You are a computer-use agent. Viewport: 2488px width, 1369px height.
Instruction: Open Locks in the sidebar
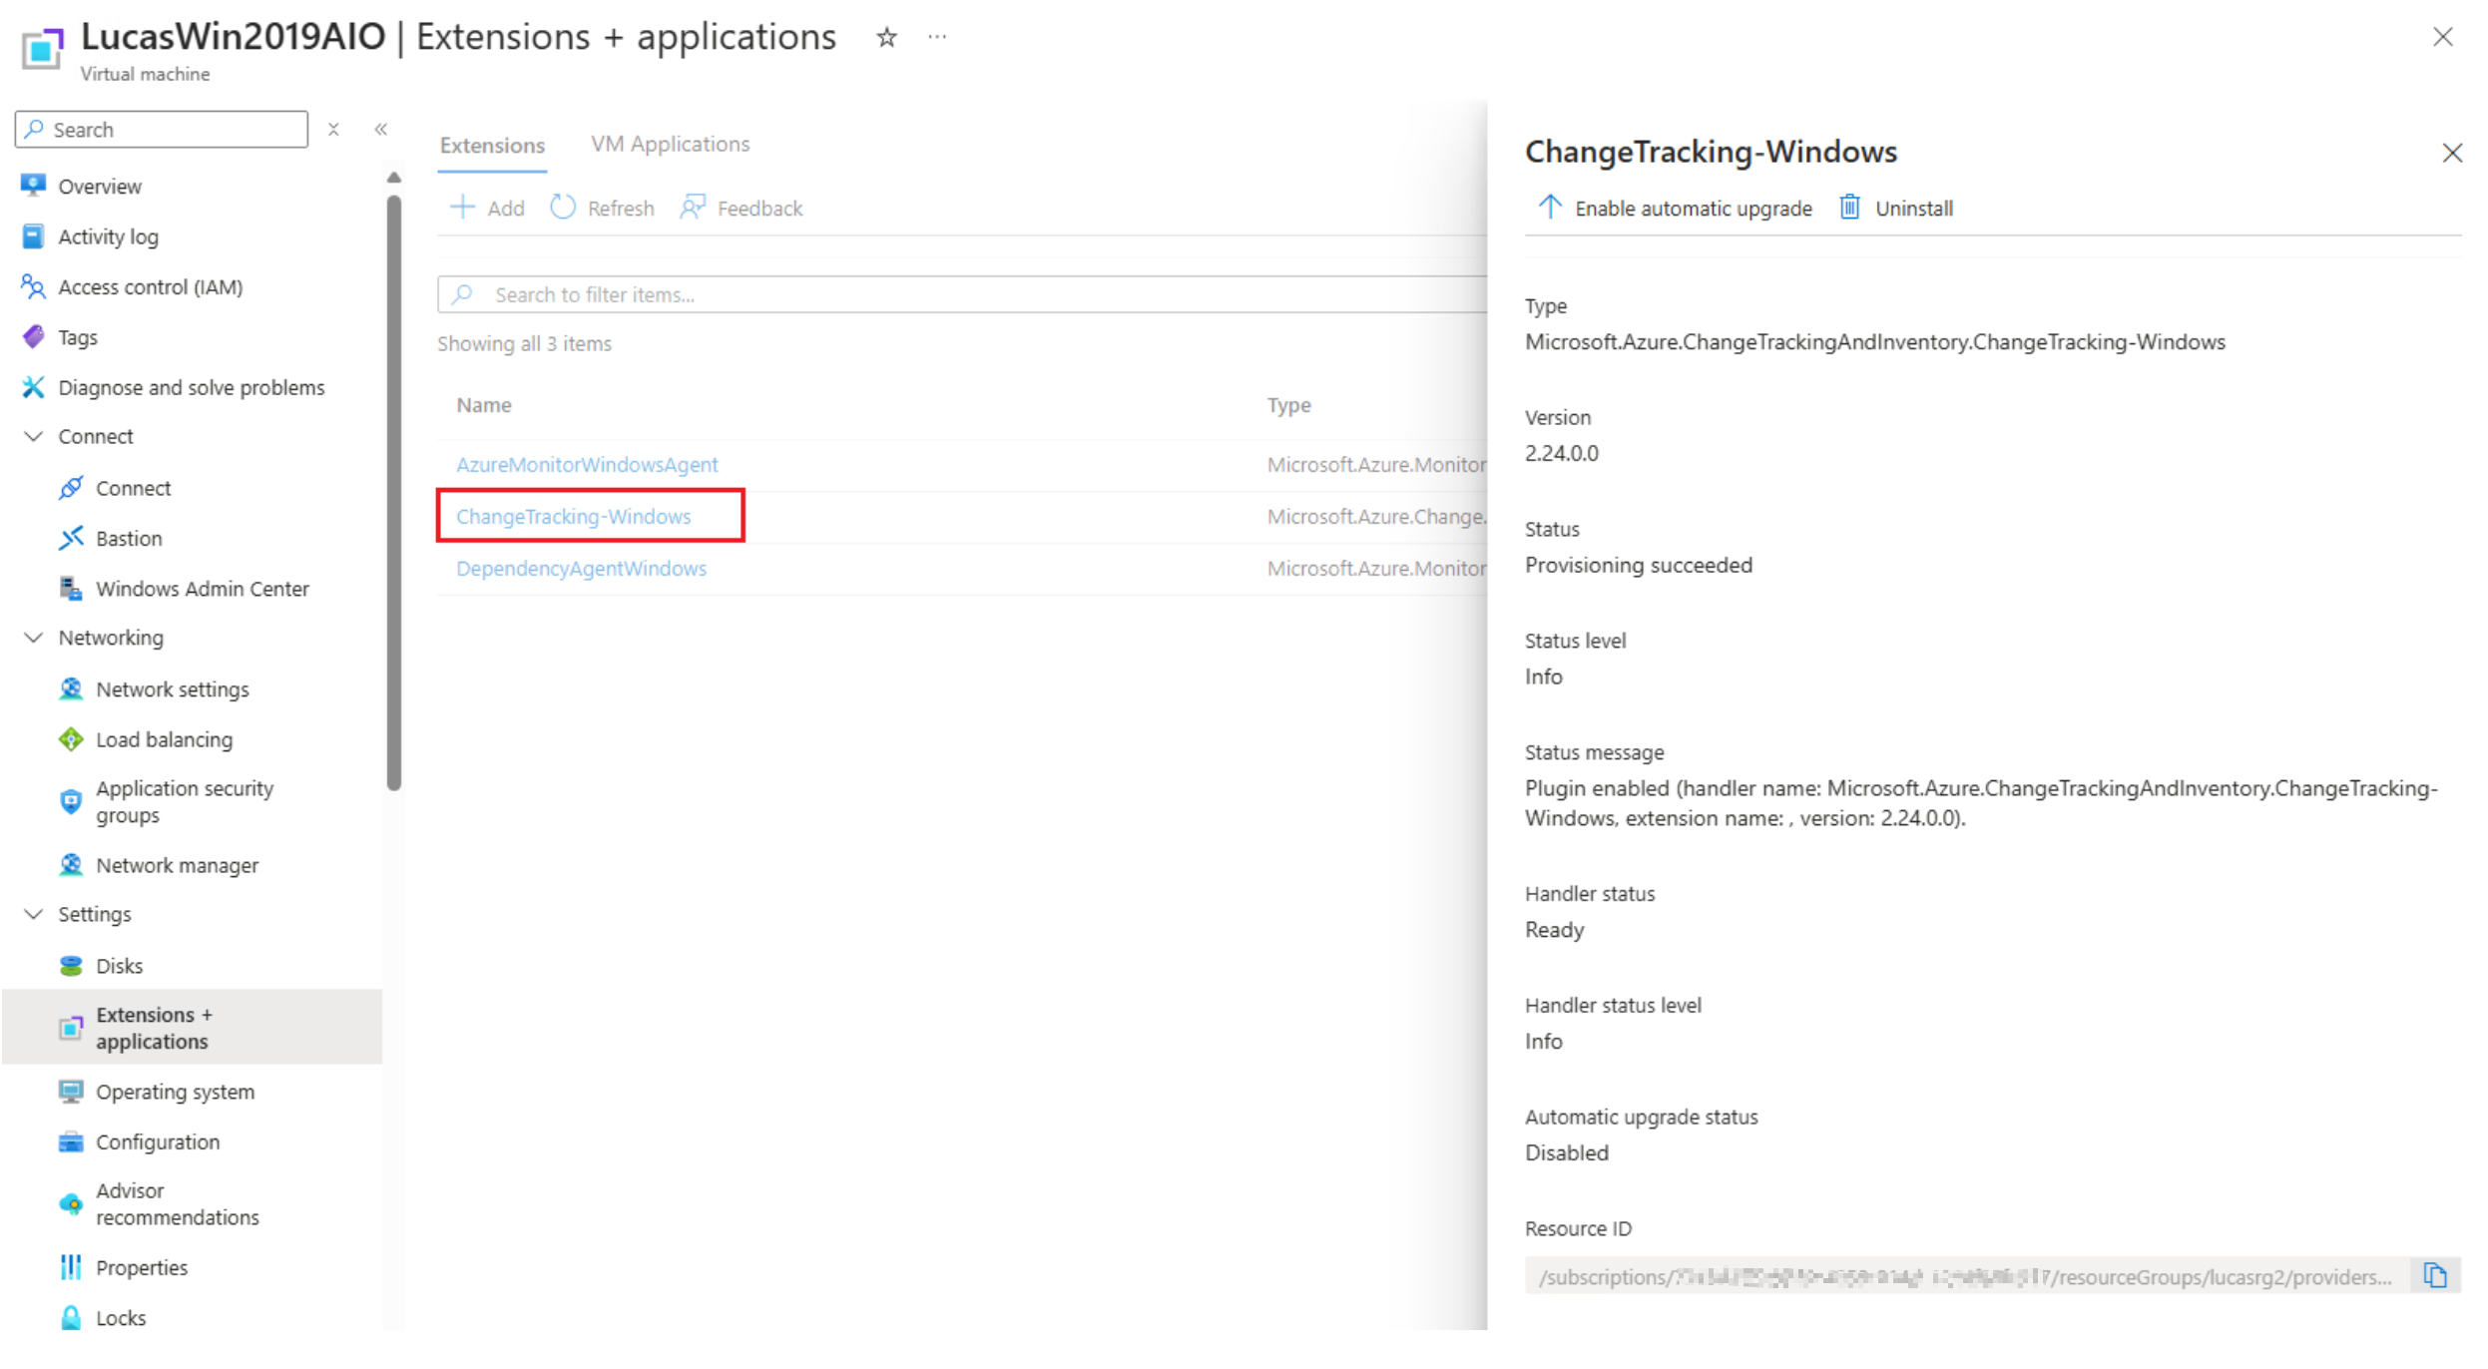(120, 1318)
